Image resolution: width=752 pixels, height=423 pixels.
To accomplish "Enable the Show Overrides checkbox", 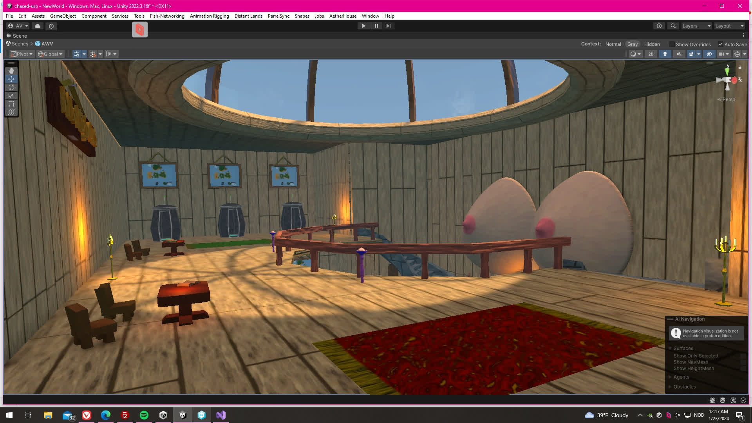I will (x=672, y=44).
